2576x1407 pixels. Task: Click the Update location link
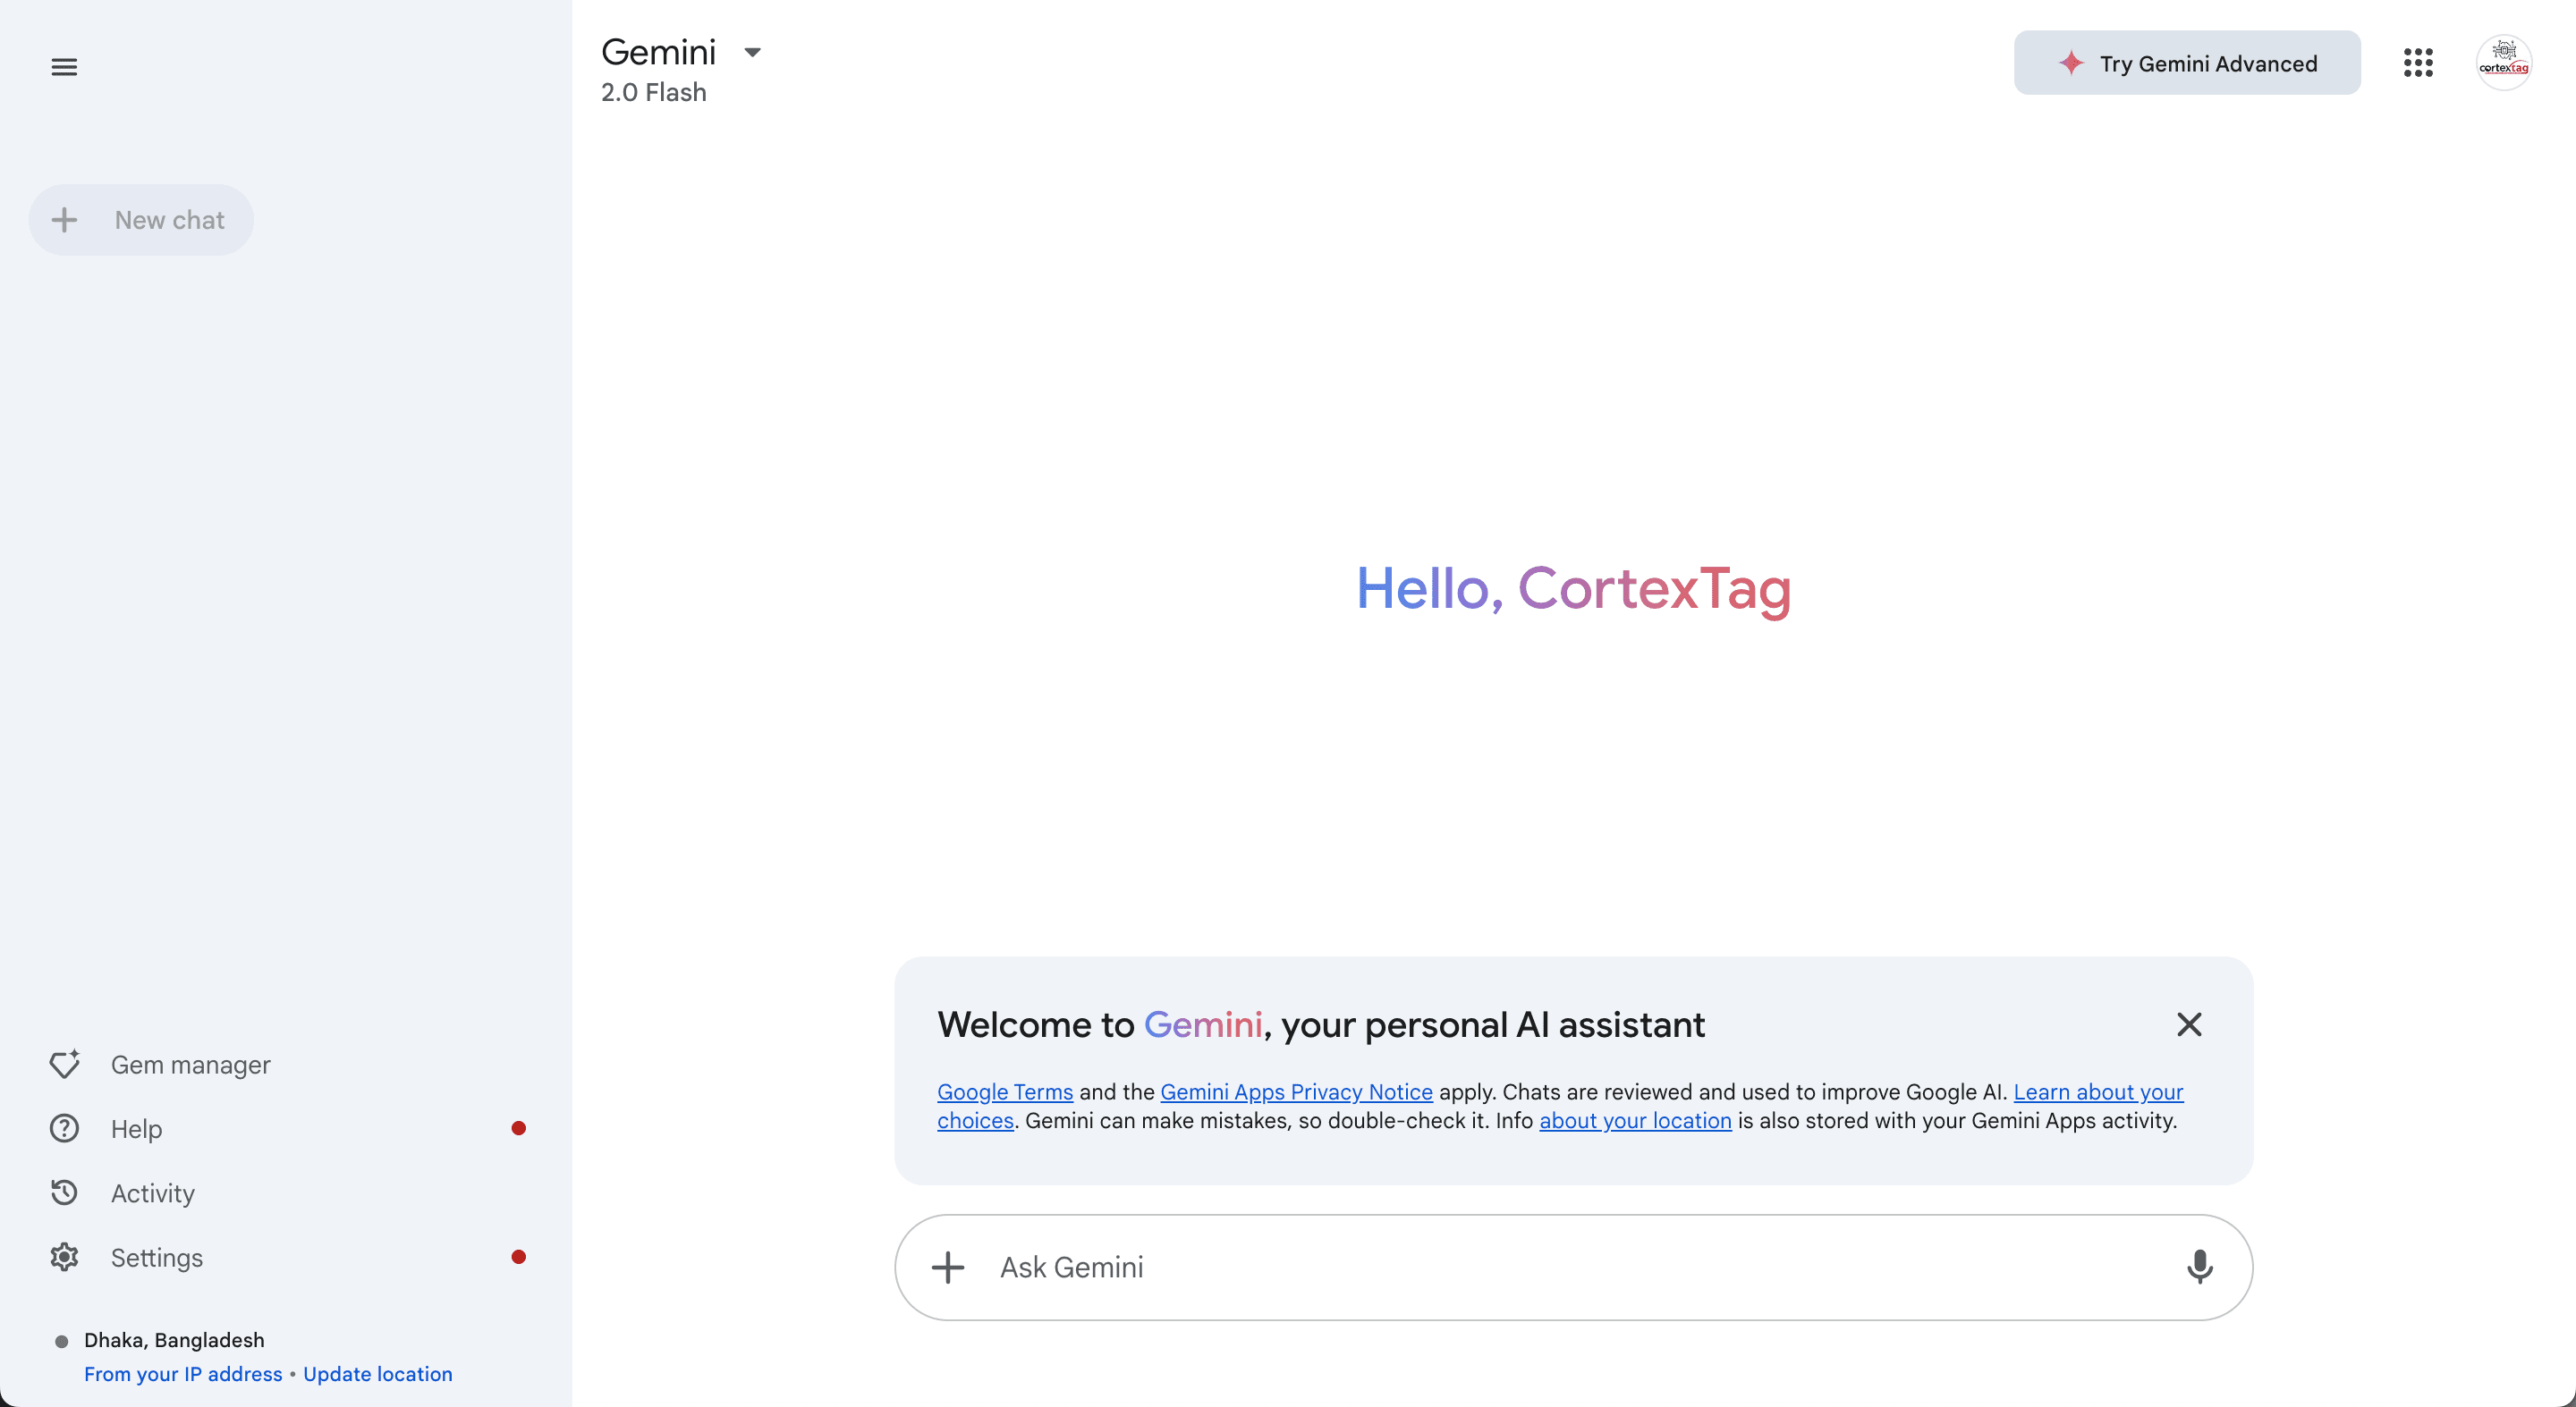point(378,1374)
